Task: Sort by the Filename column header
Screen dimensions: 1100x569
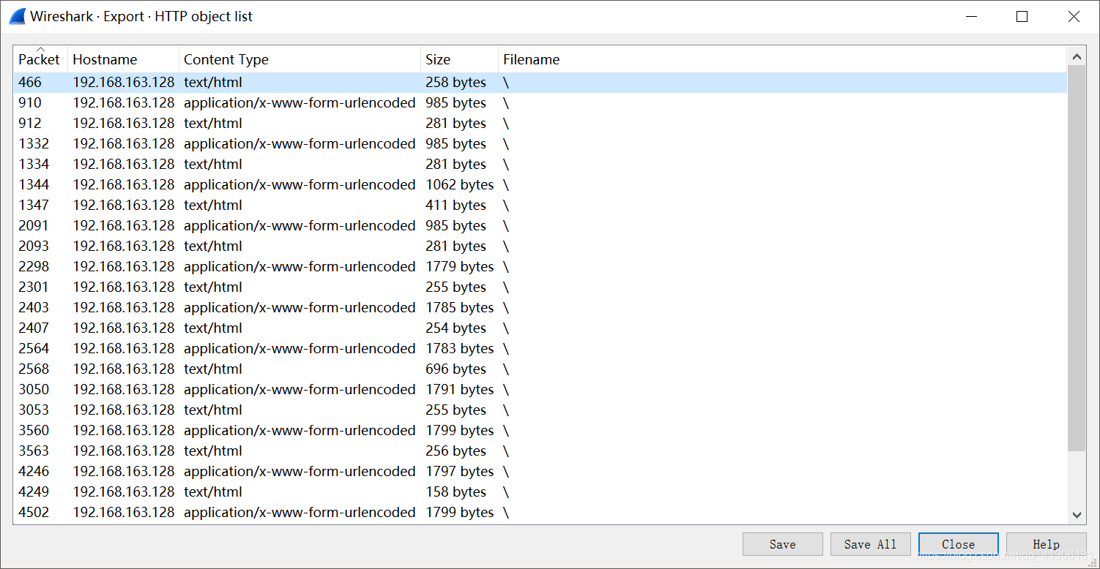Action: [782, 59]
